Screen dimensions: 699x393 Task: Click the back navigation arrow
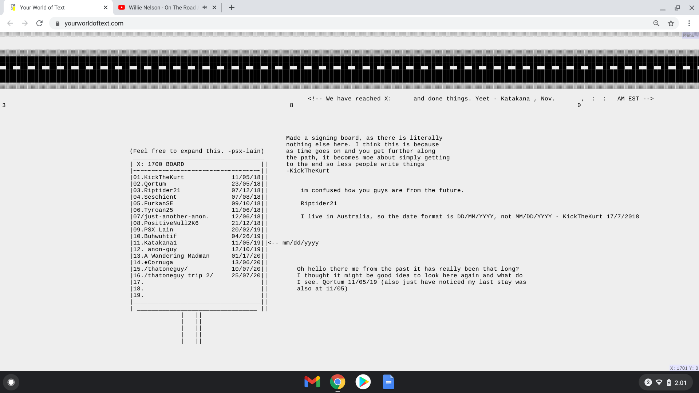(10, 23)
